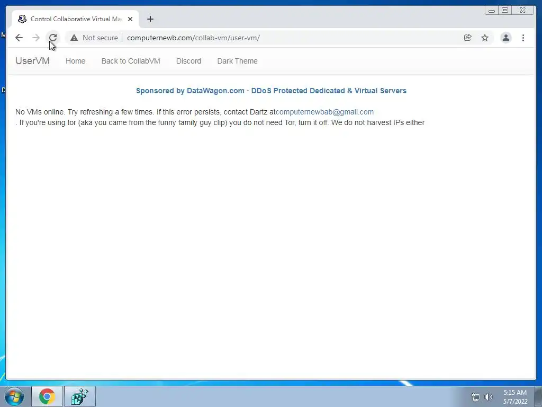Click the UserVM brand link
The height and width of the screenshot is (407, 542).
[x=32, y=61]
